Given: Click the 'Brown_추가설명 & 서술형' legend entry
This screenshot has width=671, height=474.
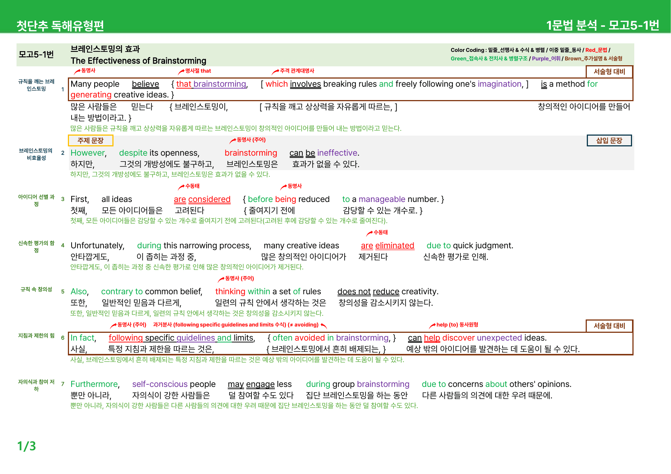Looking at the screenshot, I should (593, 59).
